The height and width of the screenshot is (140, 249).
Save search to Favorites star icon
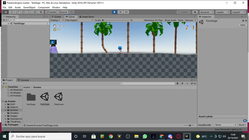(x=187, y=84)
